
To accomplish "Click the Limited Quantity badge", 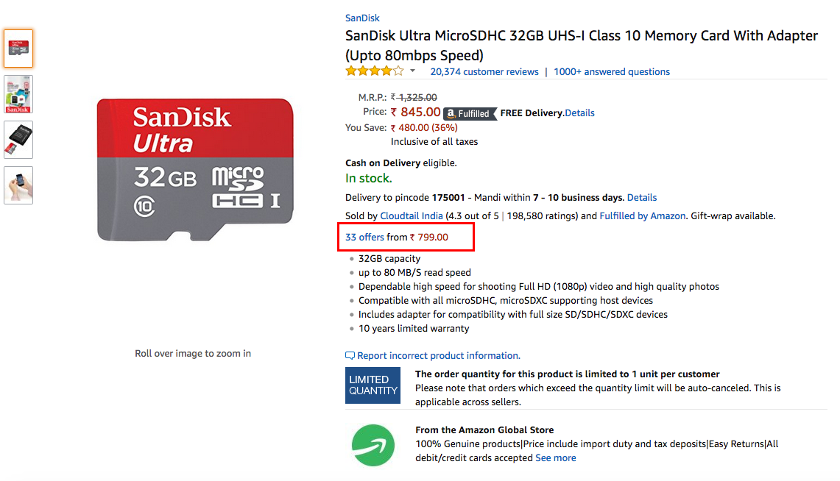I will [x=373, y=385].
